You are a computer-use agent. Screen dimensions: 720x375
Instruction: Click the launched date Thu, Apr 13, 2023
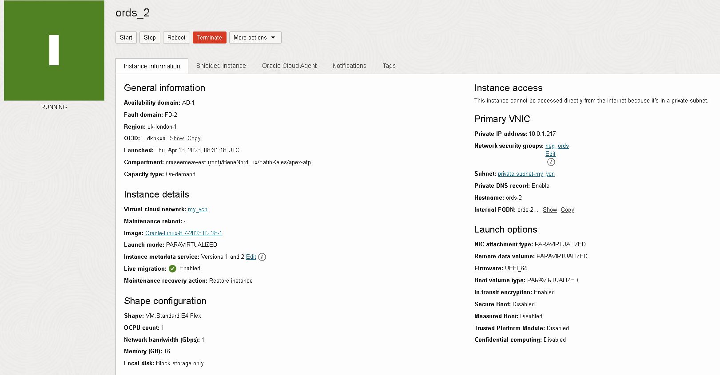pos(197,150)
